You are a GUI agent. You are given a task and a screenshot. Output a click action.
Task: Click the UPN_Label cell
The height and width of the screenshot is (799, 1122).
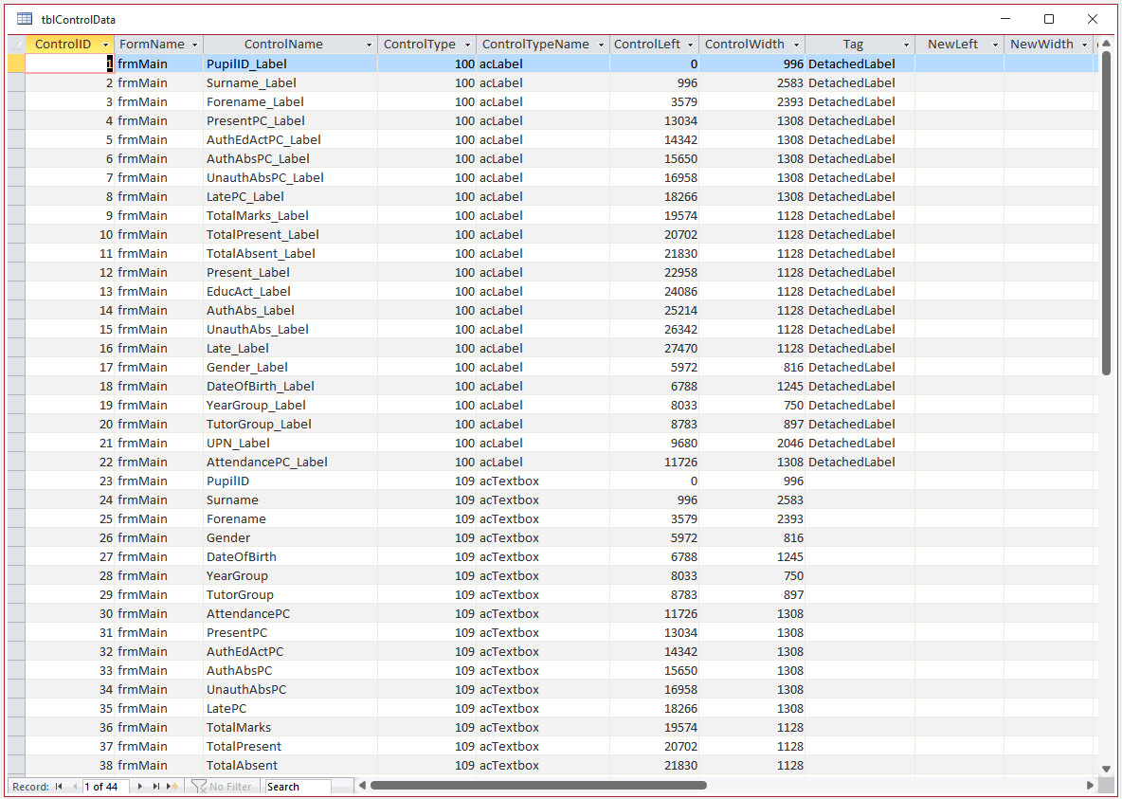(291, 444)
